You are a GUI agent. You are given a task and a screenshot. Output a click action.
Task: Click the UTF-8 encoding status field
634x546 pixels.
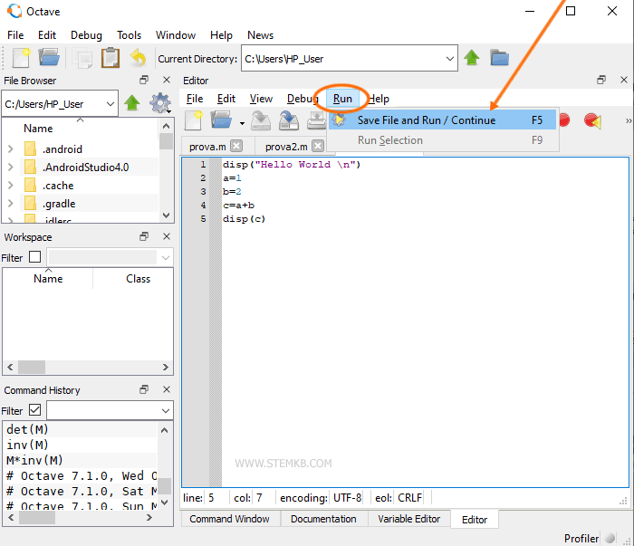click(346, 497)
